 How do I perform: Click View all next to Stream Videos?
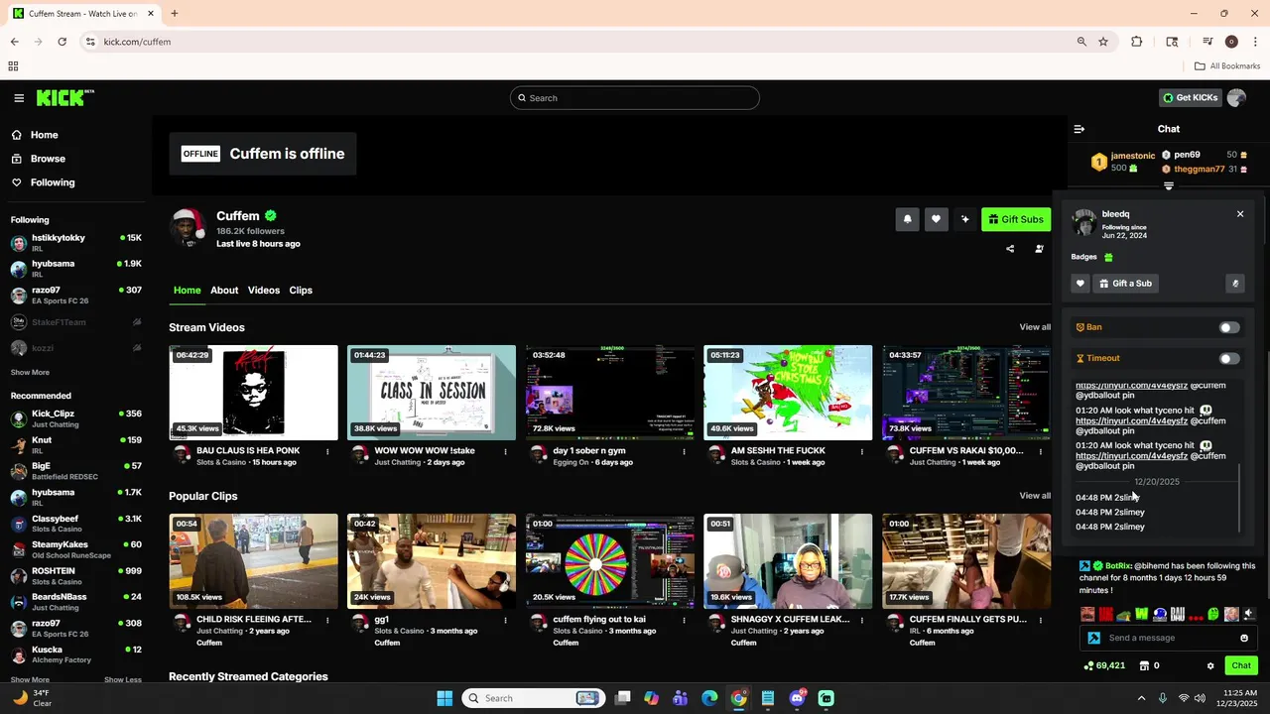coord(1035,327)
